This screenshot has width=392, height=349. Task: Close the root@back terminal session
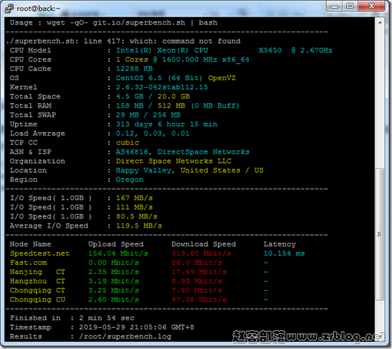(x=372, y=6)
